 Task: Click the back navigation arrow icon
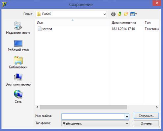tap(113, 14)
